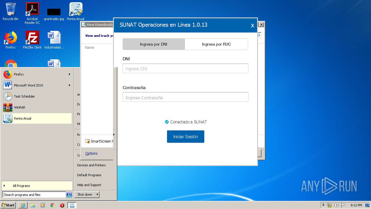Open grantradio.jpg desktop file
This screenshot has height=209, width=371.
(x=54, y=14)
